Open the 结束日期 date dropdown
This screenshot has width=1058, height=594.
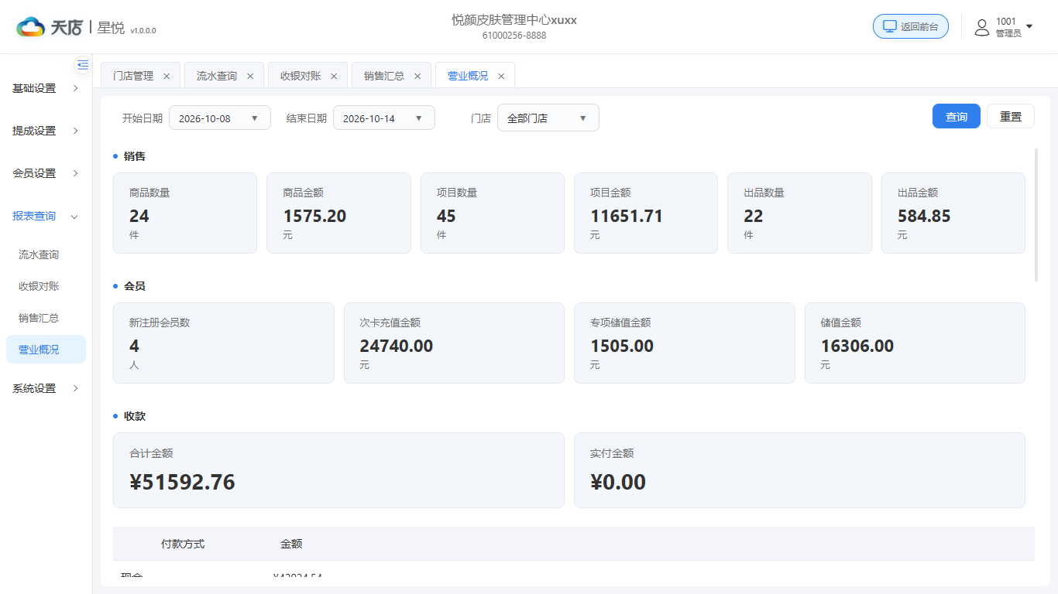[384, 118]
